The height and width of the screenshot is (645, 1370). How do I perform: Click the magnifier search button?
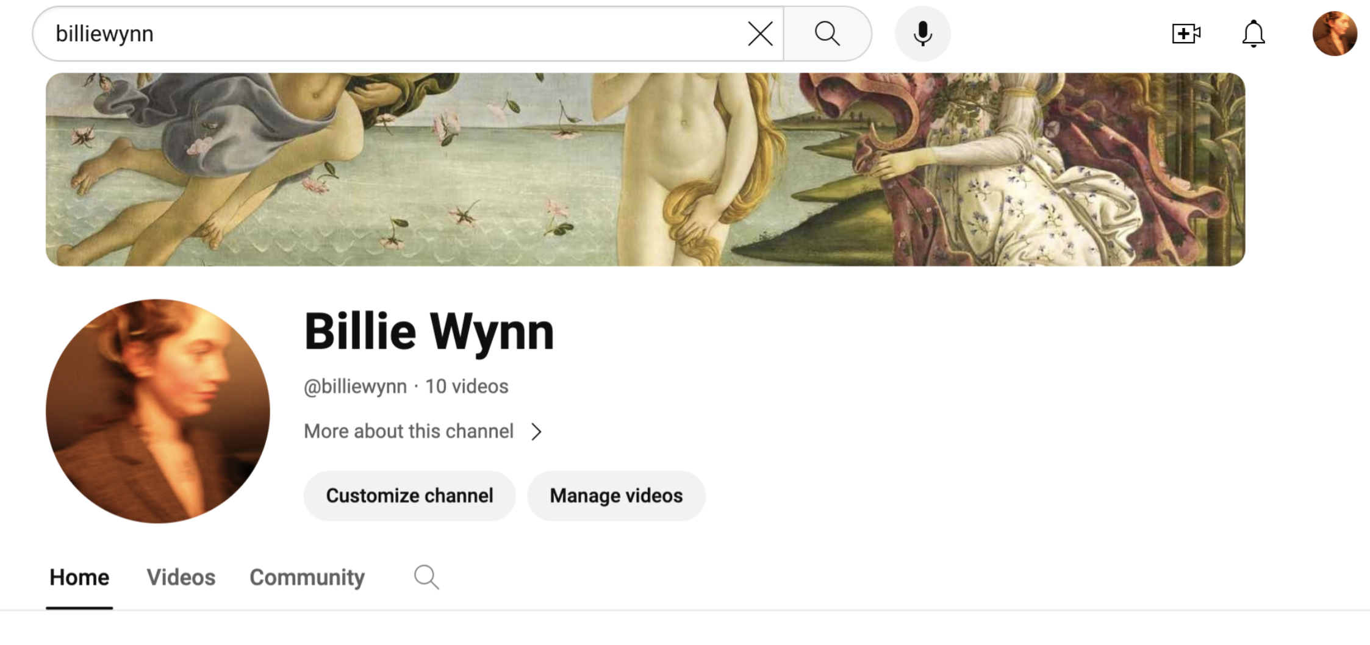pyautogui.click(x=827, y=34)
